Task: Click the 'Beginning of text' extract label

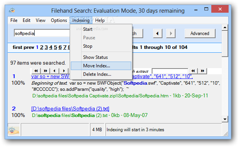Action: tap(49, 83)
